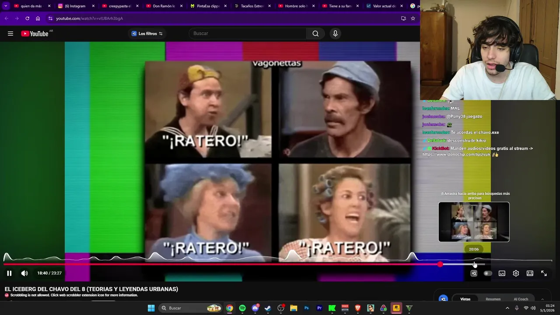Open the 'Los filtros' dropdown
The height and width of the screenshot is (315, 560).
(x=147, y=34)
